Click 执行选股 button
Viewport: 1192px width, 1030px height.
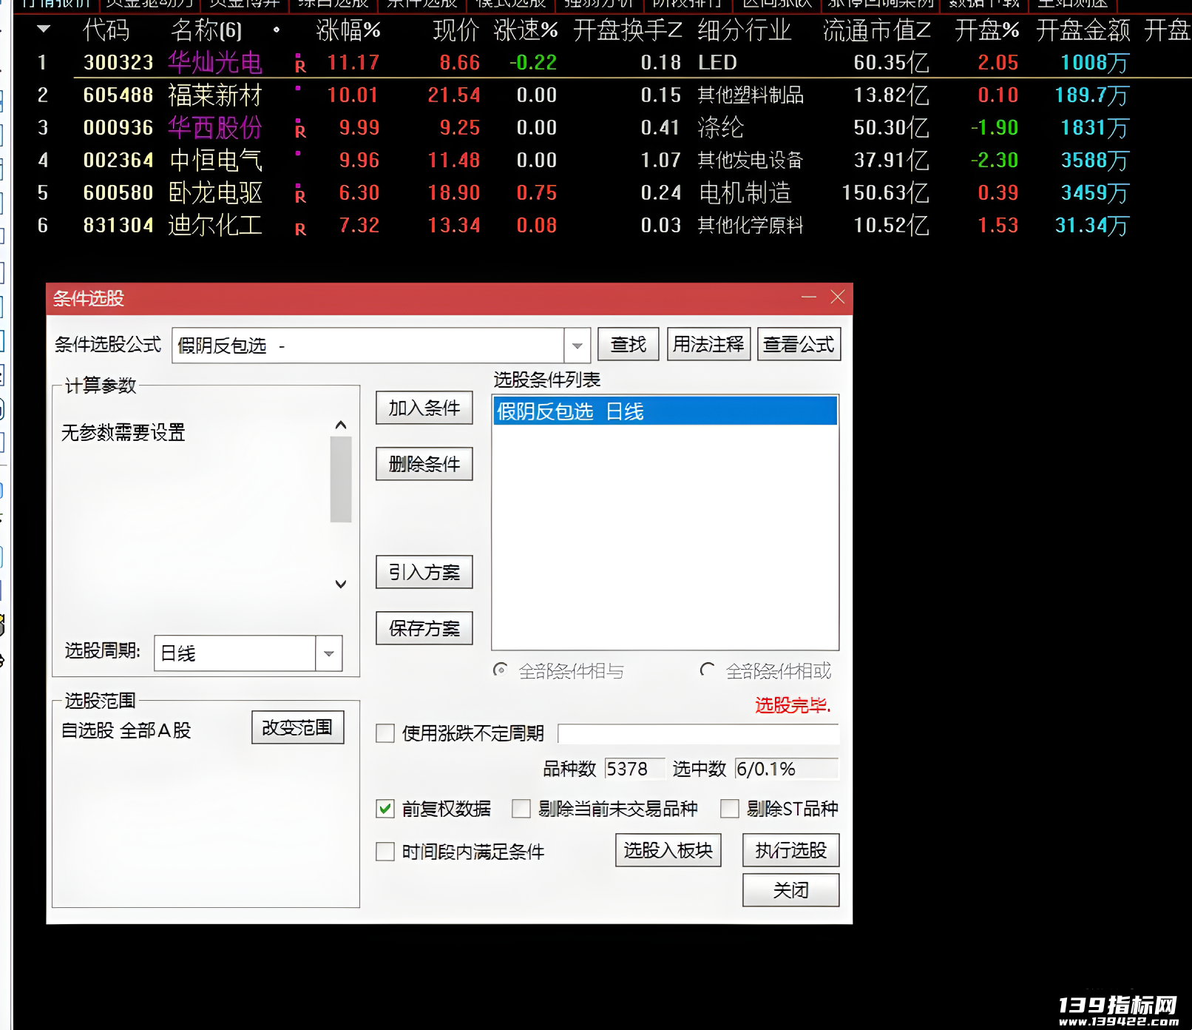(791, 850)
